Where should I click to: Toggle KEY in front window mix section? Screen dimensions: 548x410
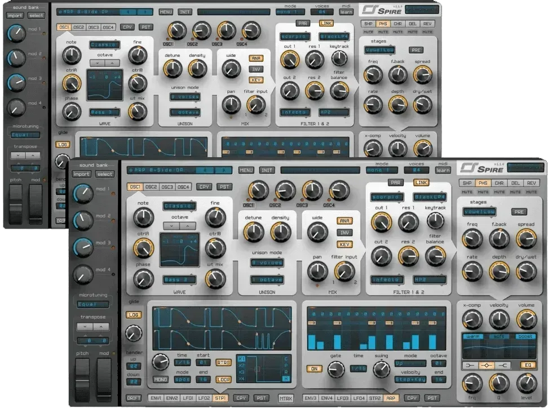[x=344, y=245]
